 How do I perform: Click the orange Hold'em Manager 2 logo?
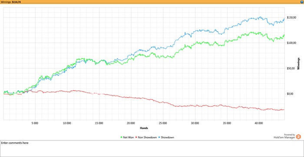tap(299, 137)
